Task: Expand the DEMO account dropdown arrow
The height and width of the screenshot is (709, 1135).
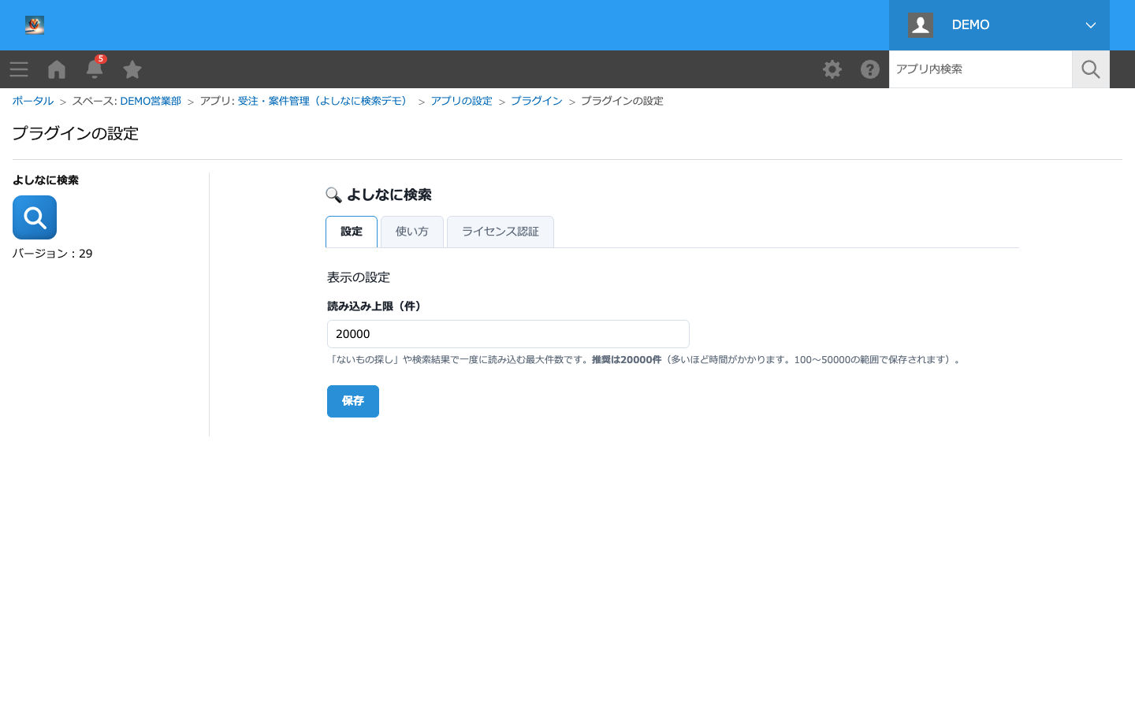Action: pos(1091,25)
